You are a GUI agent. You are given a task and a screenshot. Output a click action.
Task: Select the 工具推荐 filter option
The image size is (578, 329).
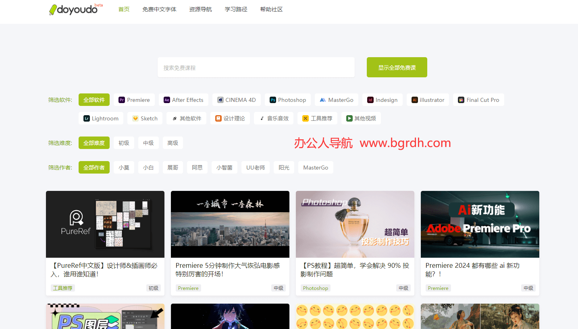pyautogui.click(x=317, y=118)
